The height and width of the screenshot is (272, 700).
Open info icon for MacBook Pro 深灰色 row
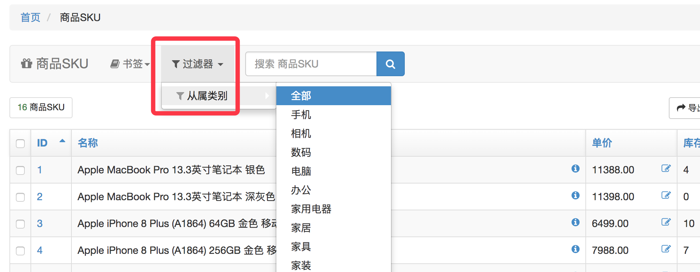[x=575, y=195]
